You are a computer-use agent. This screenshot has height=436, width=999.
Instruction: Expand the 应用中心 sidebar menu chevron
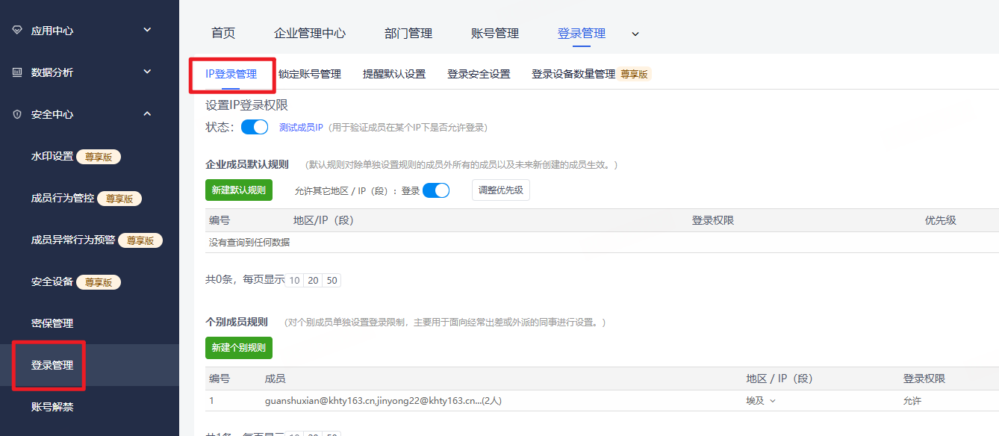click(147, 30)
